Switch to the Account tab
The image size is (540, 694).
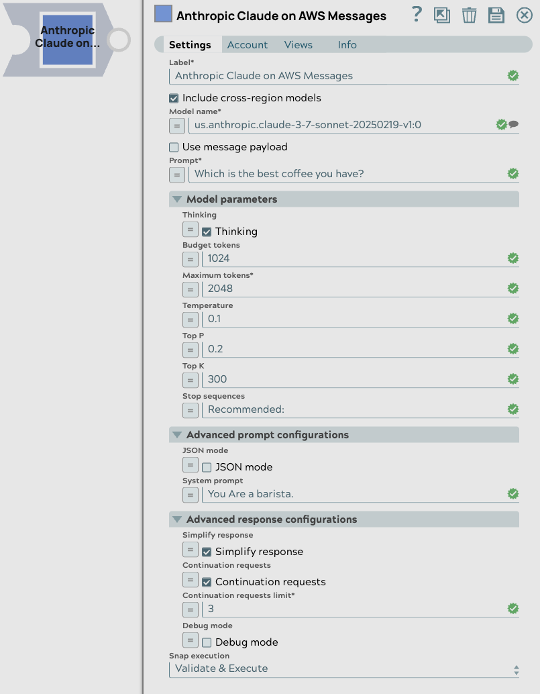[247, 45]
